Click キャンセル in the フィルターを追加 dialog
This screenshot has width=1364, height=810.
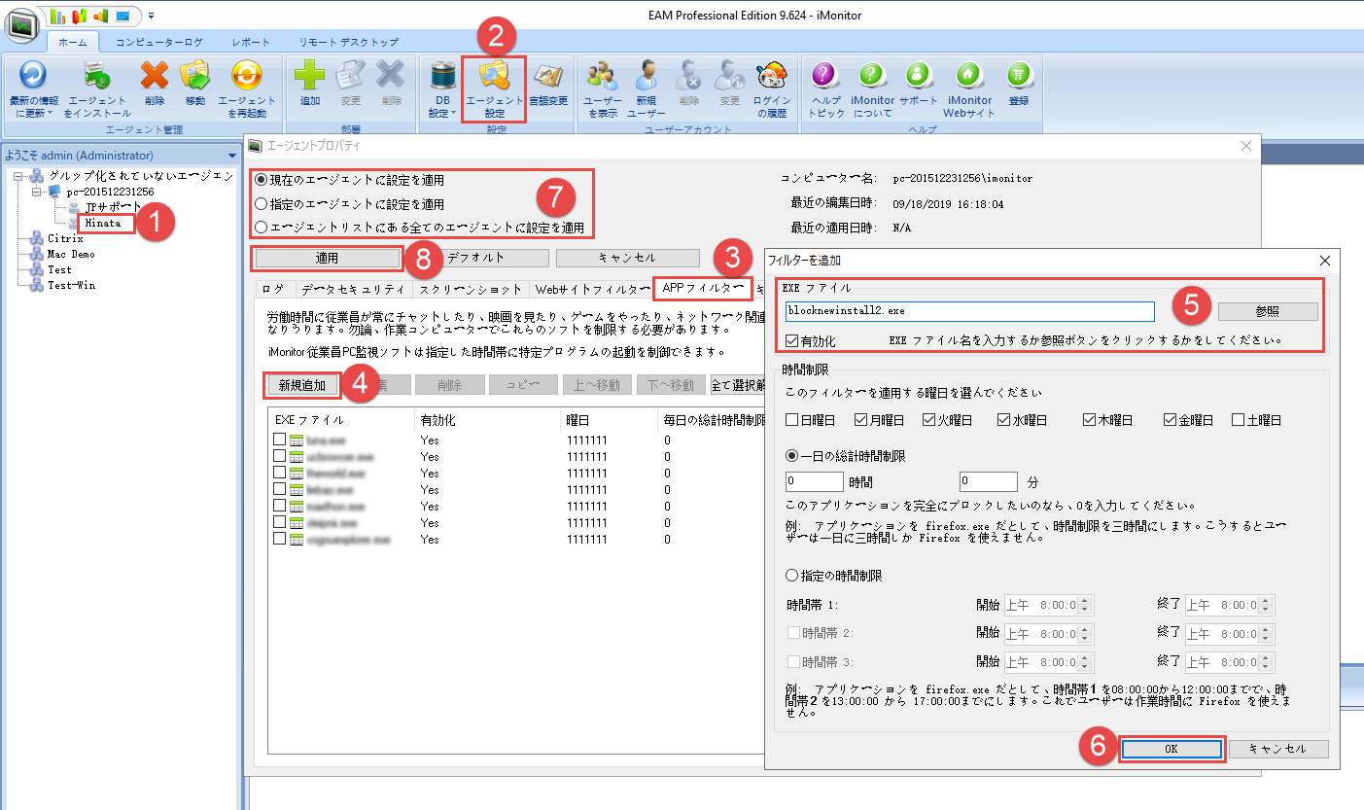click(x=1278, y=749)
